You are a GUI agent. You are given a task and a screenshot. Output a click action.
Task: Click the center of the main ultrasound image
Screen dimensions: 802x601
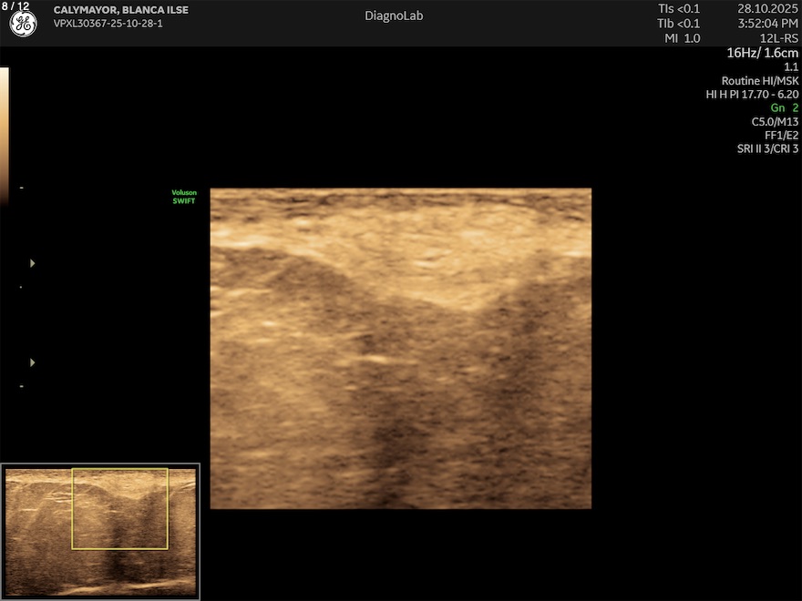tap(401, 349)
